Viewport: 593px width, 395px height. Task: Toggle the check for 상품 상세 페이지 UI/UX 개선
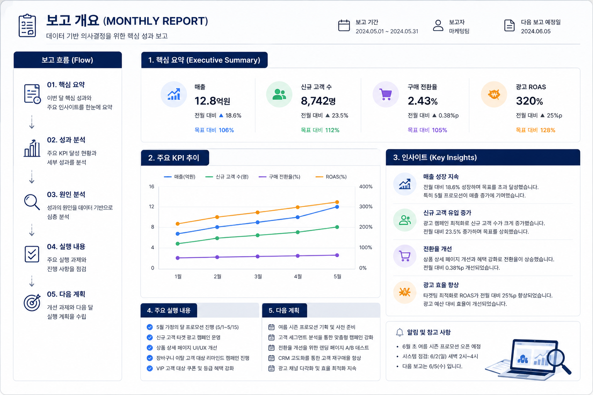[150, 348]
